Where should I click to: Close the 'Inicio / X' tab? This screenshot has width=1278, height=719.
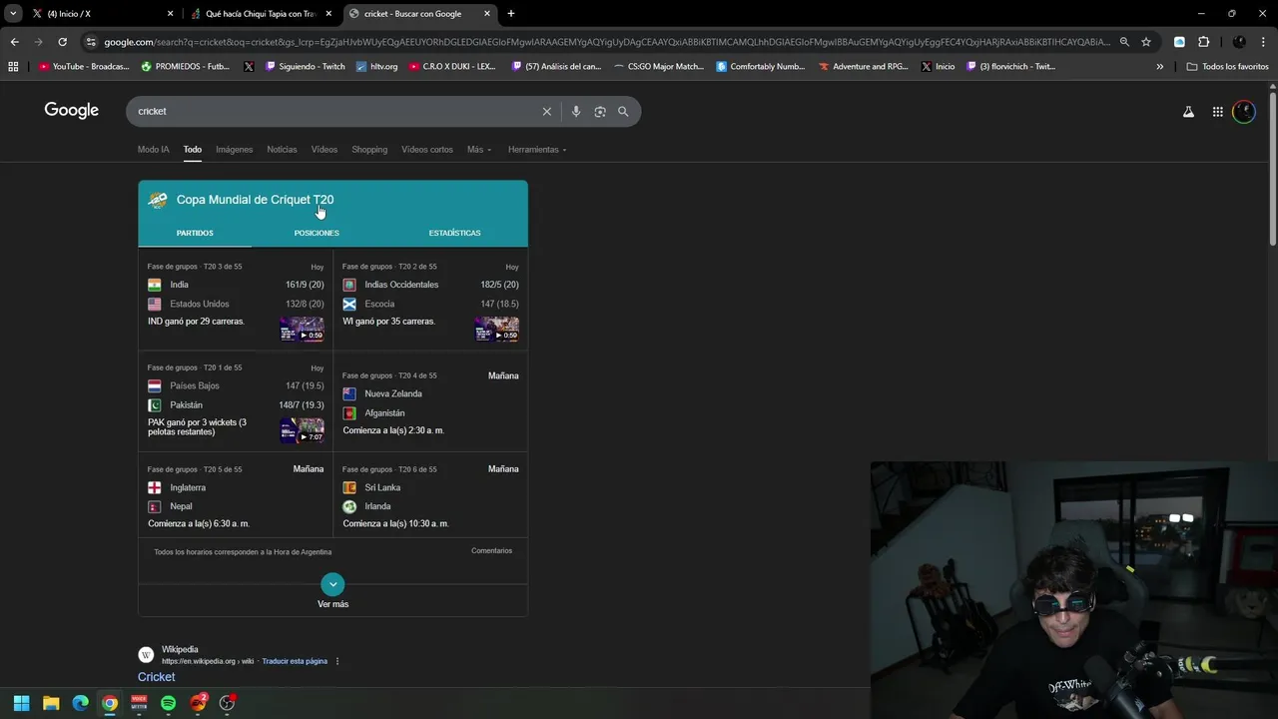click(x=170, y=14)
